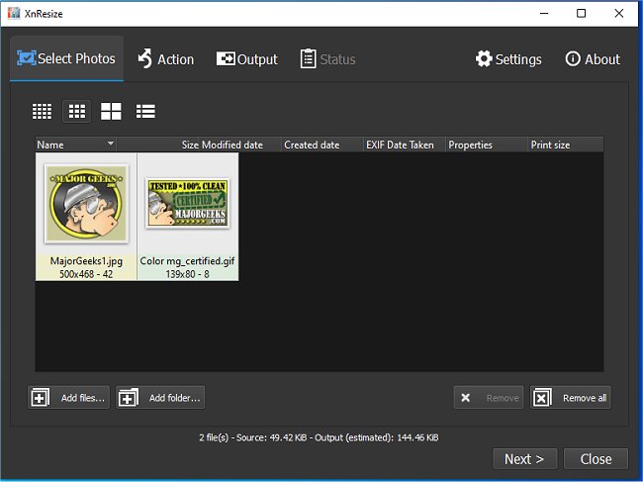Switch to the small thumbnails grid view

[x=43, y=111]
